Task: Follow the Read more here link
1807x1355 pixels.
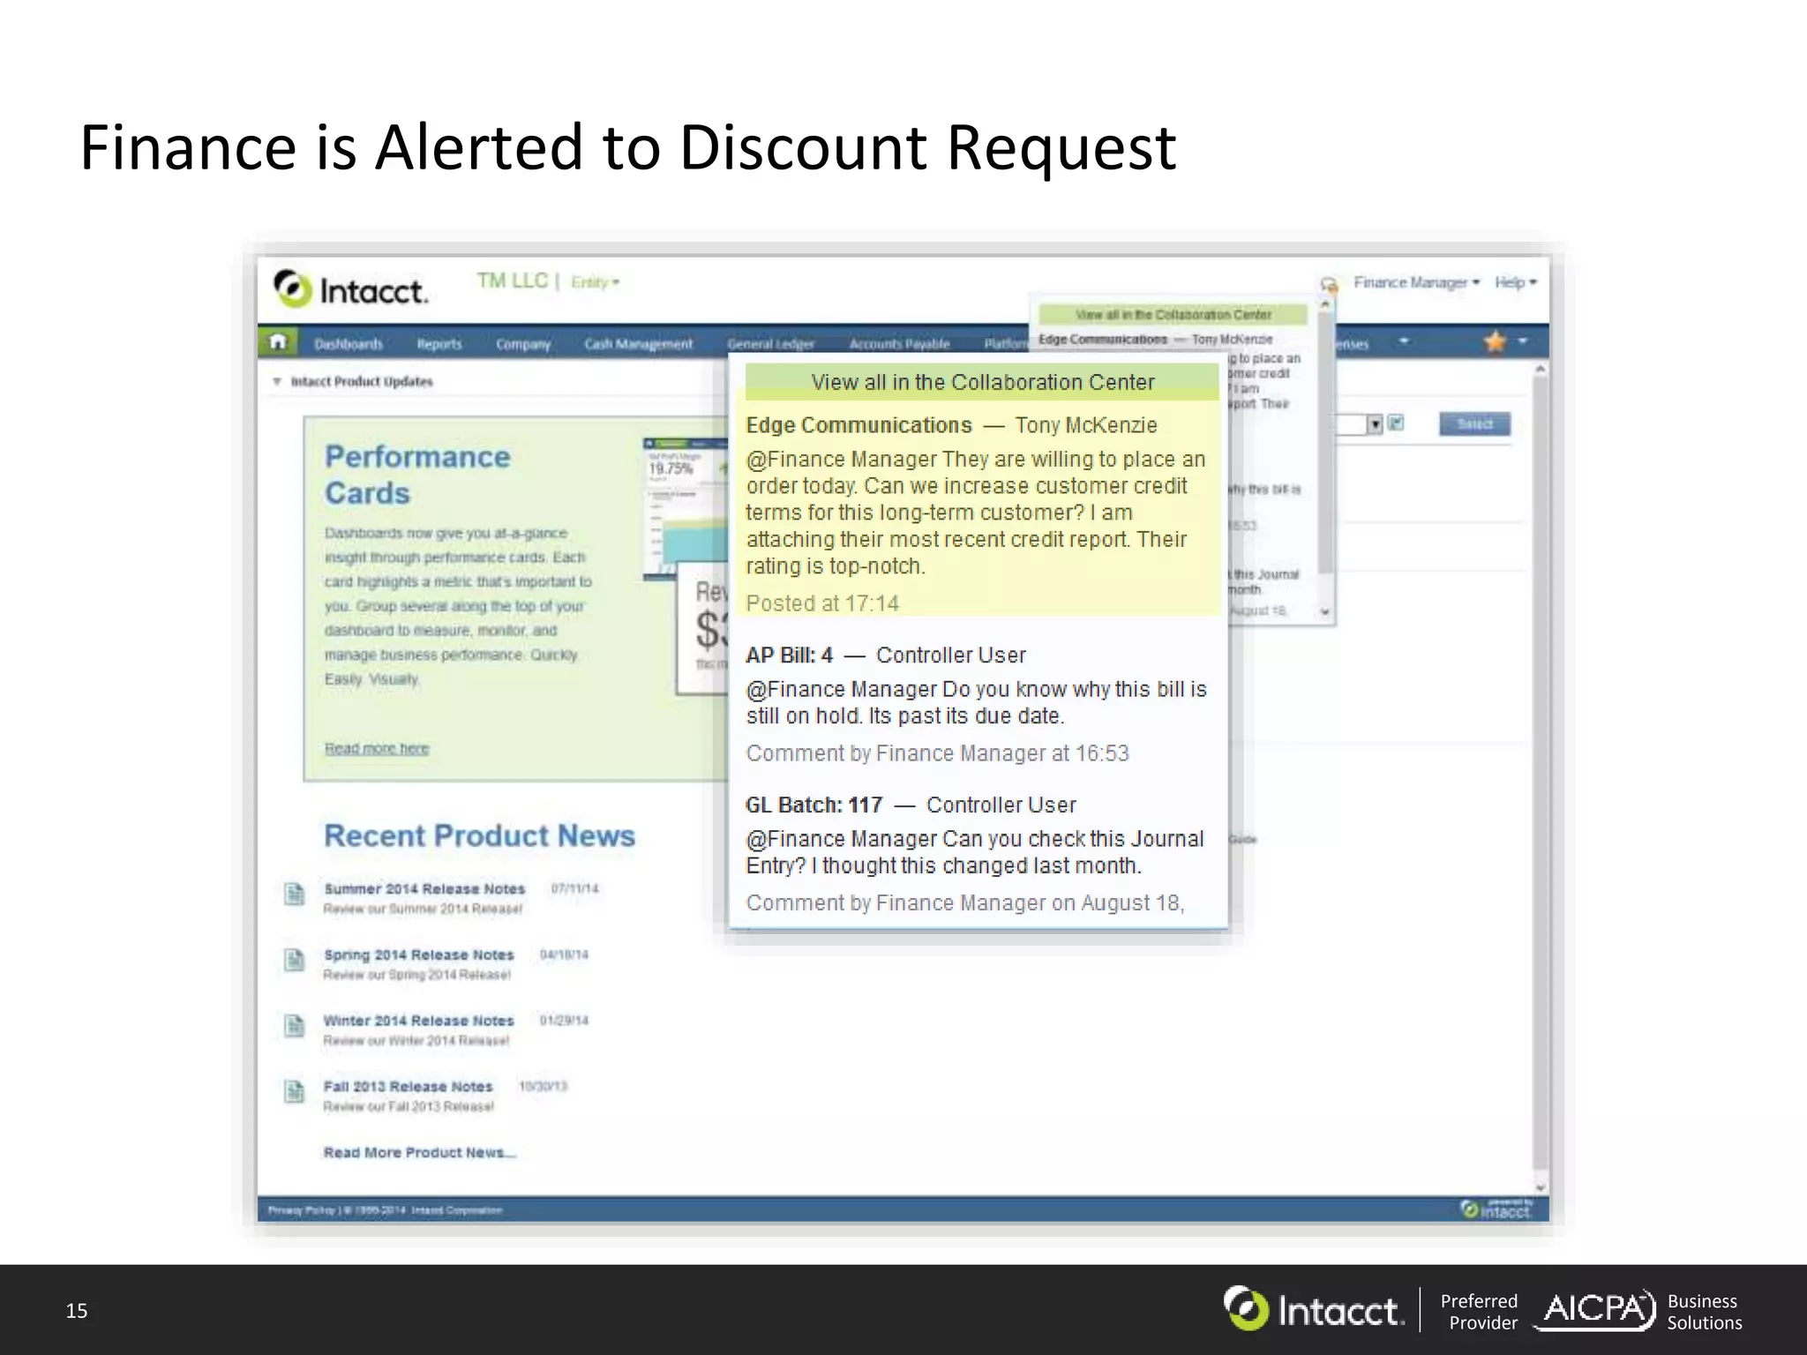Action: pos(377,748)
